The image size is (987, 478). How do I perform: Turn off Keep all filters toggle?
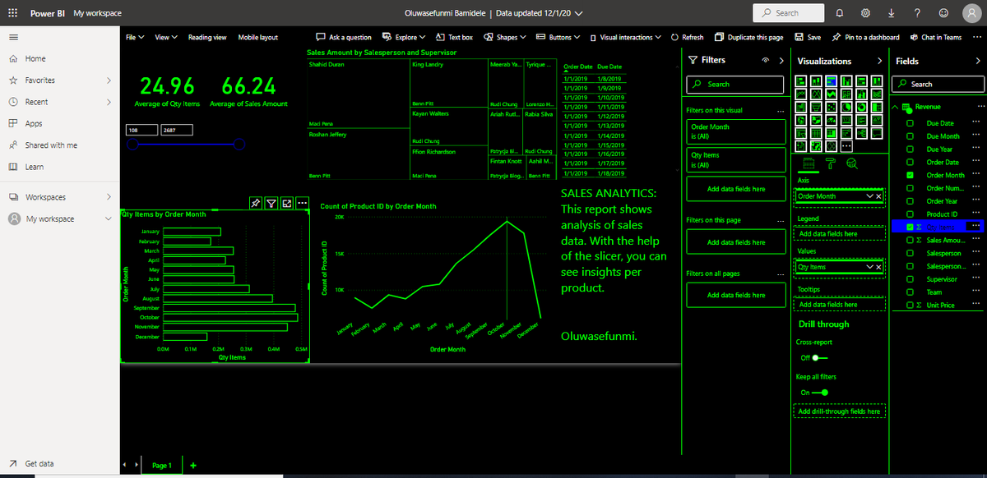pos(819,393)
